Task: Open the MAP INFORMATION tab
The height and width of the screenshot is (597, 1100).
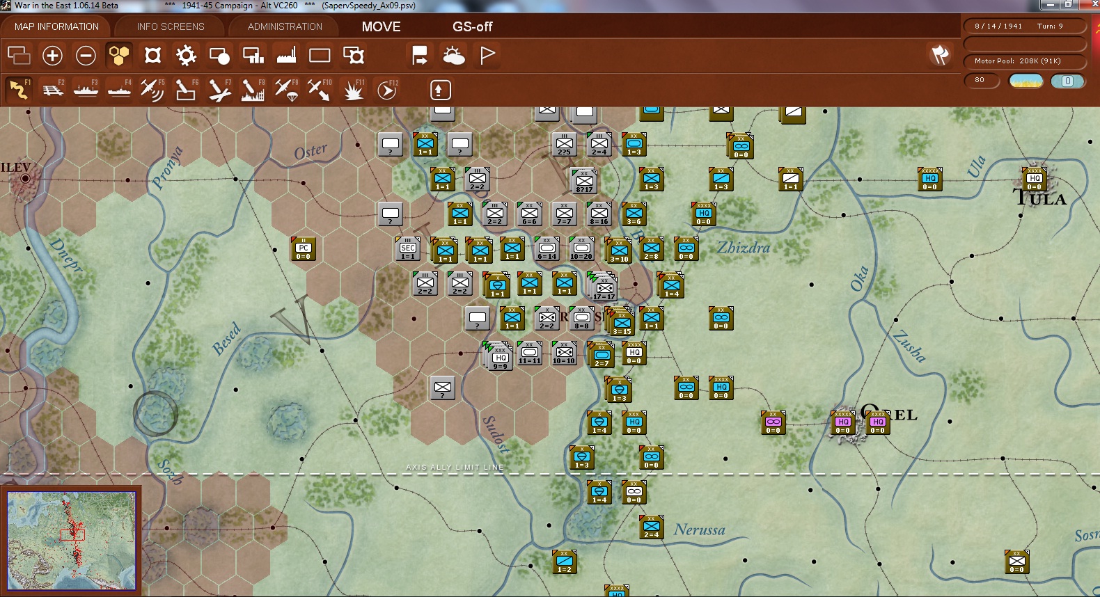Action: [56, 26]
